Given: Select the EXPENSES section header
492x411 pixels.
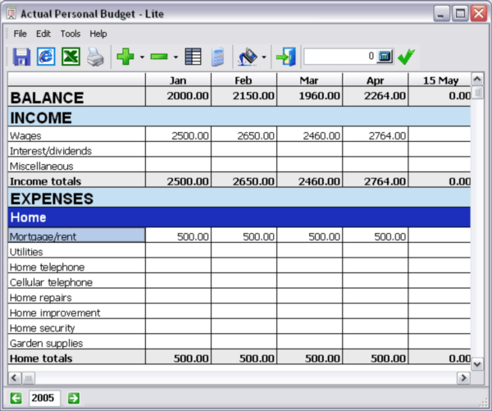Looking at the screenshot, I should (x=239, y=198).
